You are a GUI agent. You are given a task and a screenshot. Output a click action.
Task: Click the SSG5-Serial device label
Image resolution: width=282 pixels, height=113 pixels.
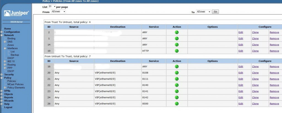pyautogui.click(x=16, y=22)
